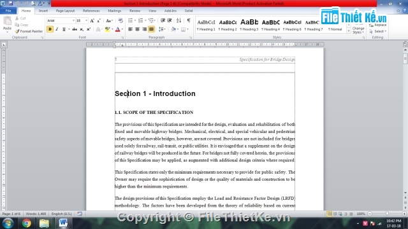Click the Increase Indent icon
Image resolution: width=408 pixels, height=229 pixels.
click(170, 20)
